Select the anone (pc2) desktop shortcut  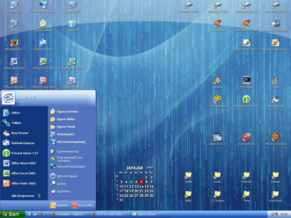click(x=72, y=7)
